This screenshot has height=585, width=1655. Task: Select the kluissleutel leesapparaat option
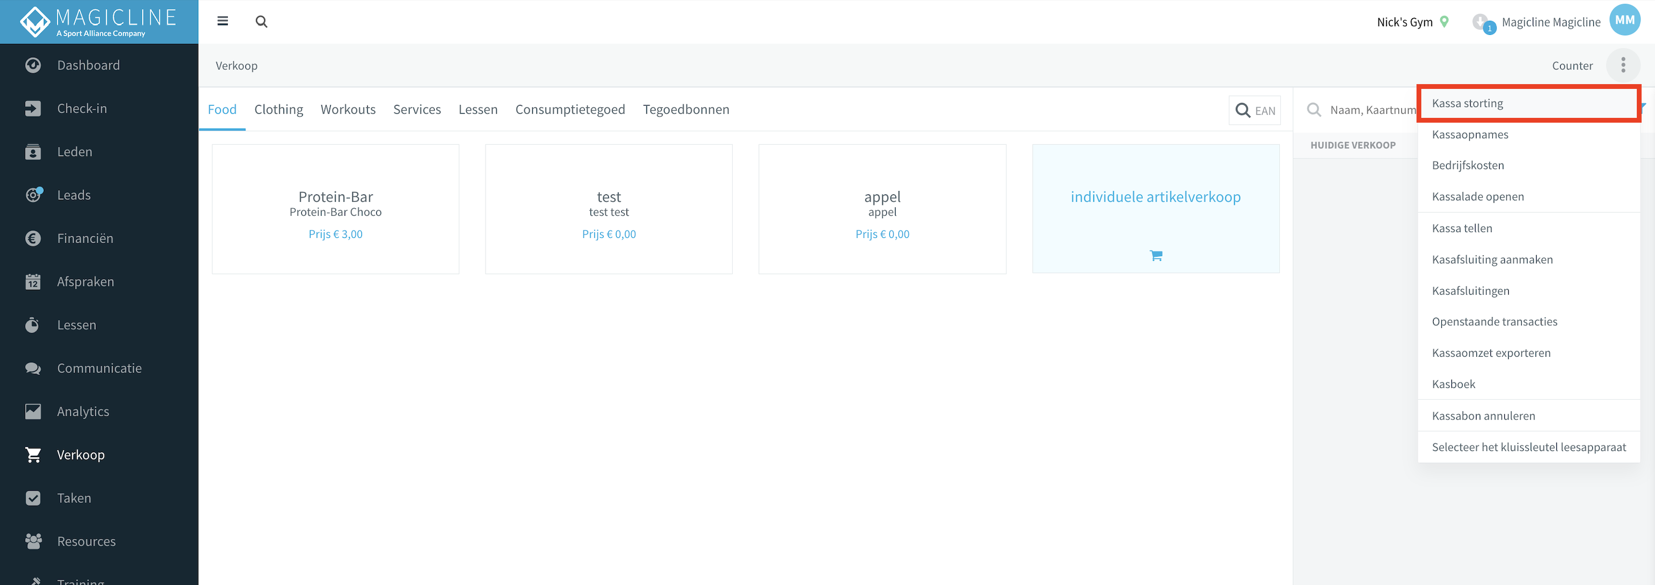click(1529, 447)
